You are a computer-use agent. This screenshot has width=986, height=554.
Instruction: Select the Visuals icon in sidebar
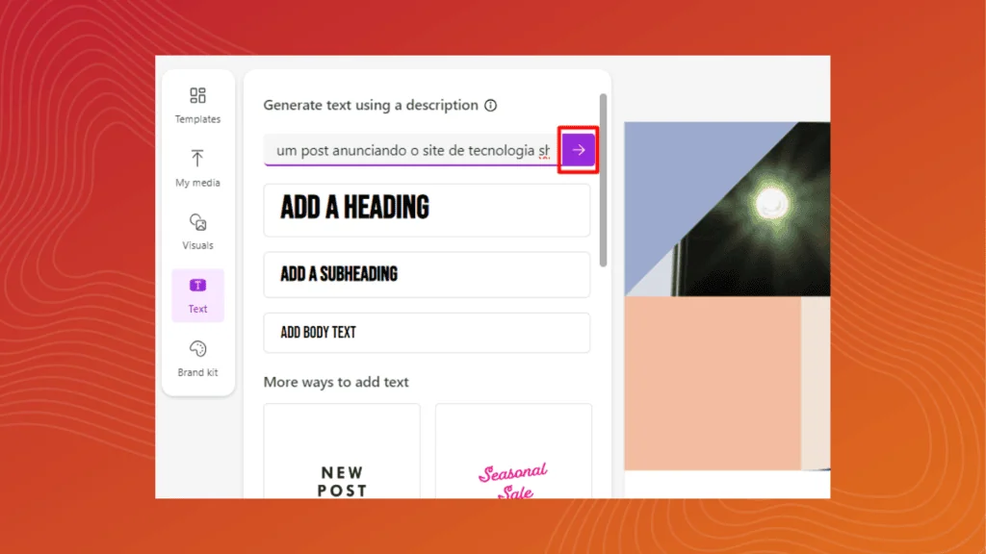pyautogui.click(x=197, y=222)
